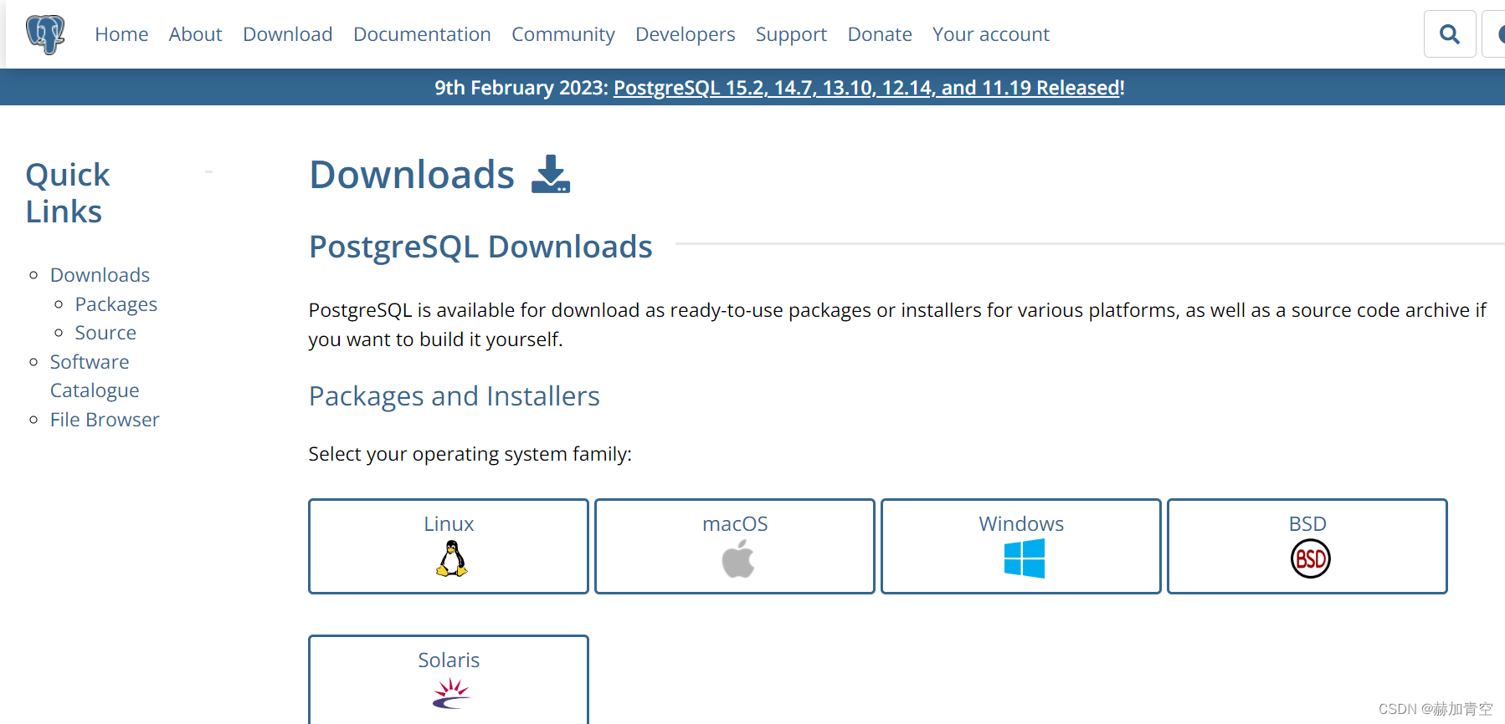
Task: Choose the BSD text label
Action: click(1307, 524)
